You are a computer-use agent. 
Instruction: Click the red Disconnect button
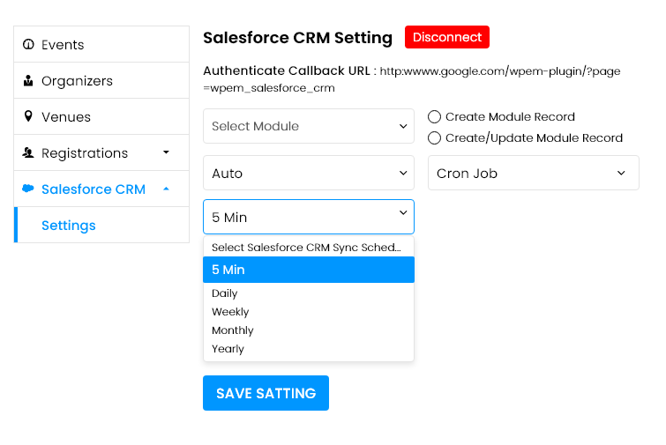click(x=447, y=37)
